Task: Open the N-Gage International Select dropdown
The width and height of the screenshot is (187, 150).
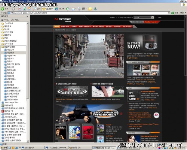Action: 144,18
